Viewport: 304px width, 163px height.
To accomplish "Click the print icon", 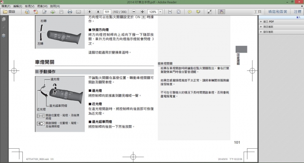I will pos(70,12).
